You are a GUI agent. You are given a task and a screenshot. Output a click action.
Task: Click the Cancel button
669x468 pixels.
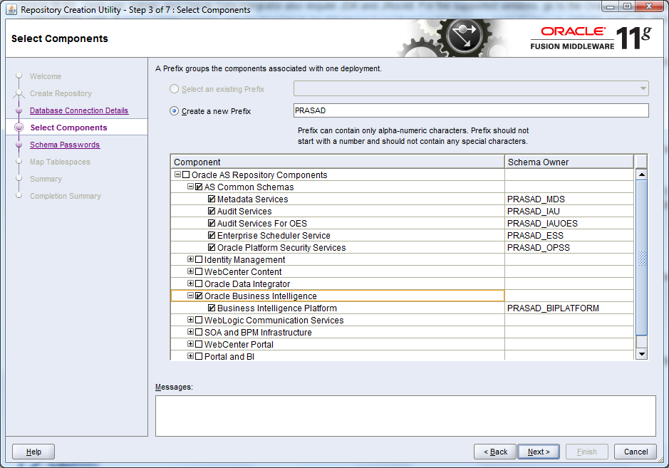click(636, 452)
